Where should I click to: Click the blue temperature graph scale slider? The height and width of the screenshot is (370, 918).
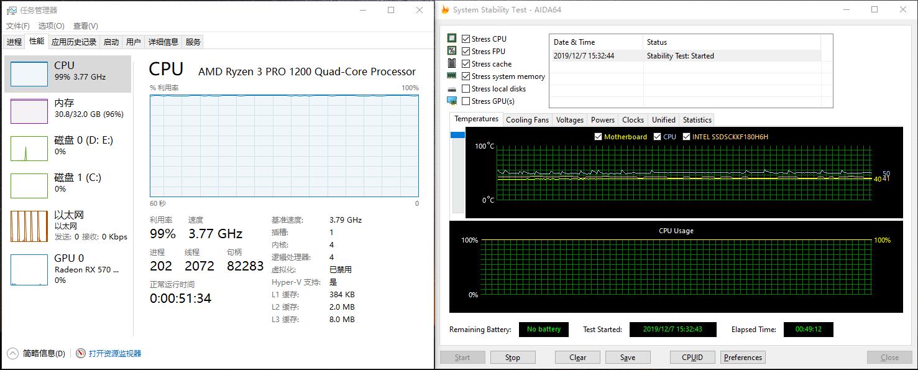click(x=457, y=135)
